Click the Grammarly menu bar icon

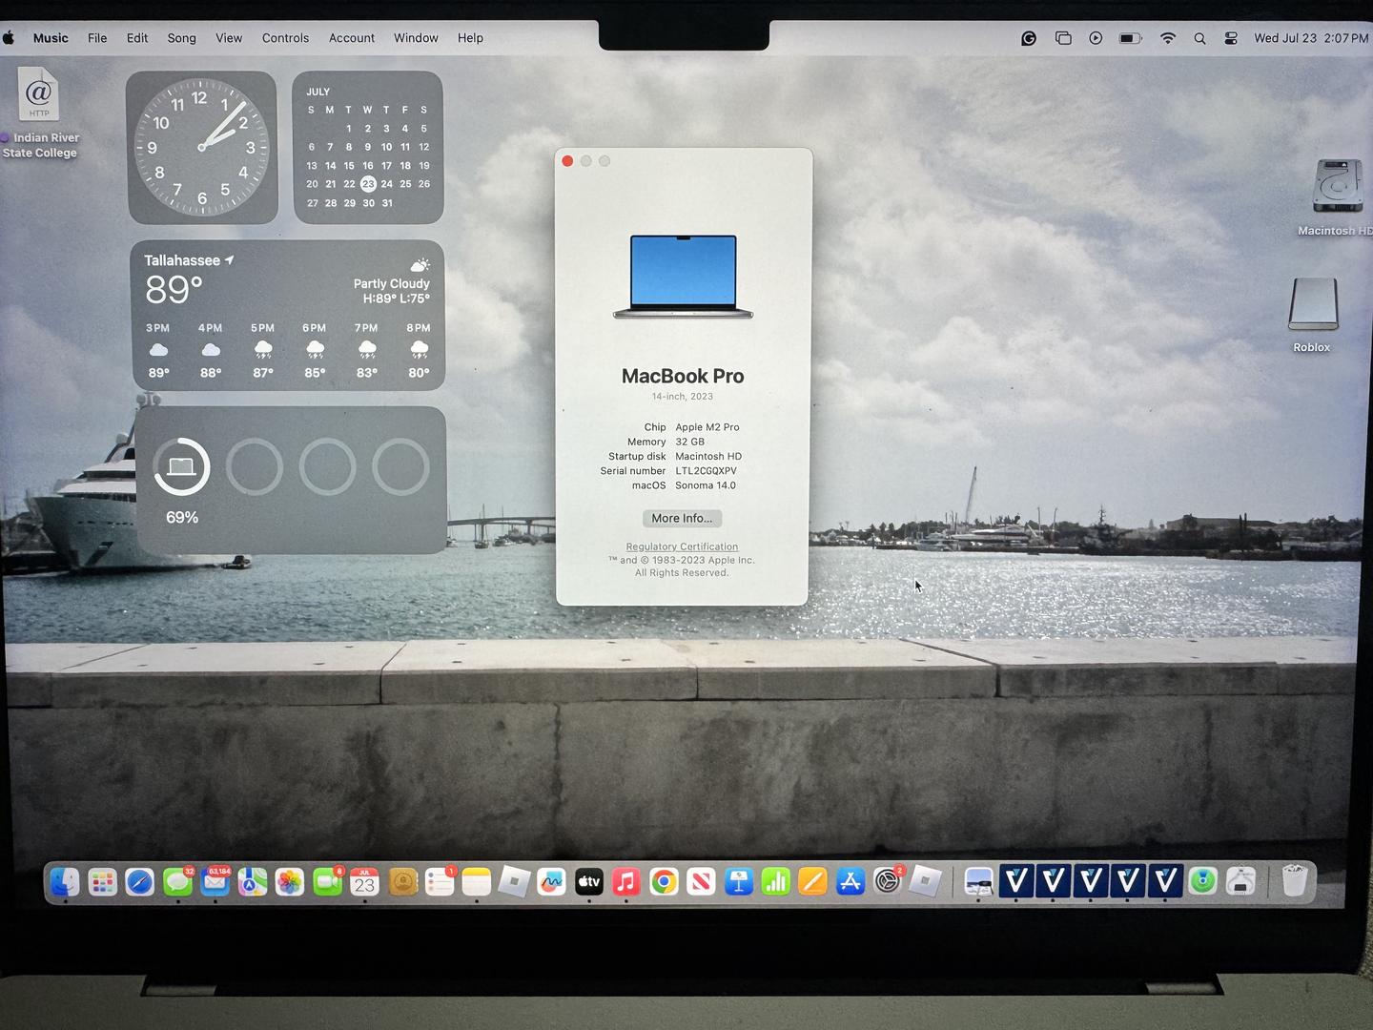tap(1029, 38)
